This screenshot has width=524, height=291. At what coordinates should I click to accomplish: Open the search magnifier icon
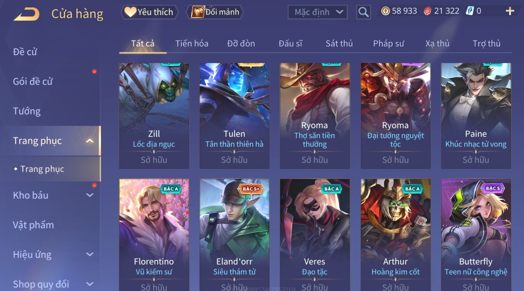coord(363,12)
